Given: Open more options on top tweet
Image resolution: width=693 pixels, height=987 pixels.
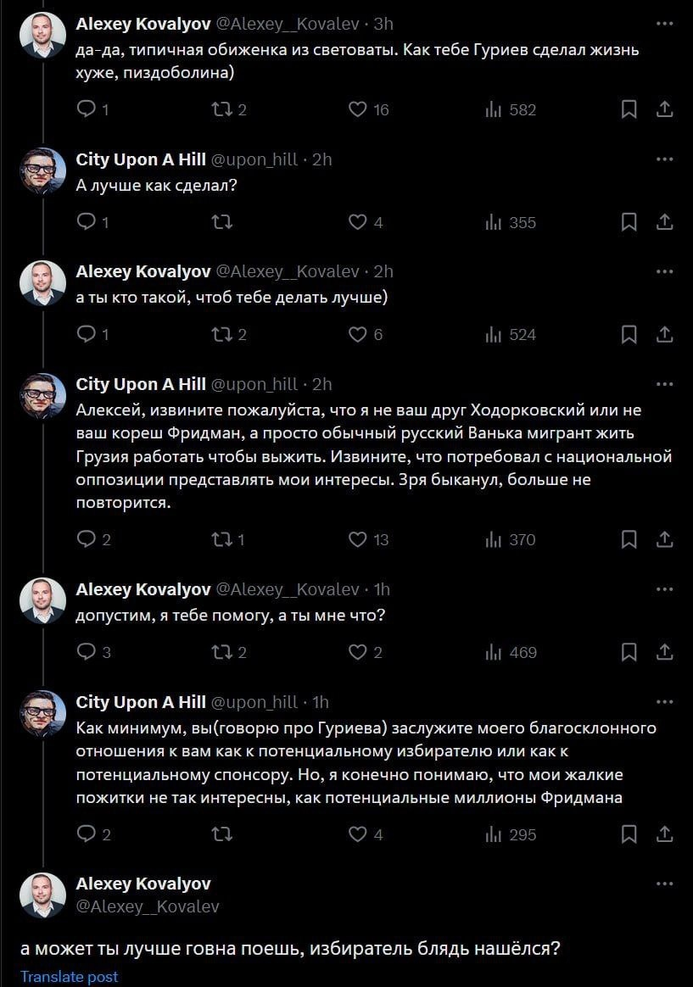Looking at the screenshot, I should pyautogui.click(x=665, y=23).
